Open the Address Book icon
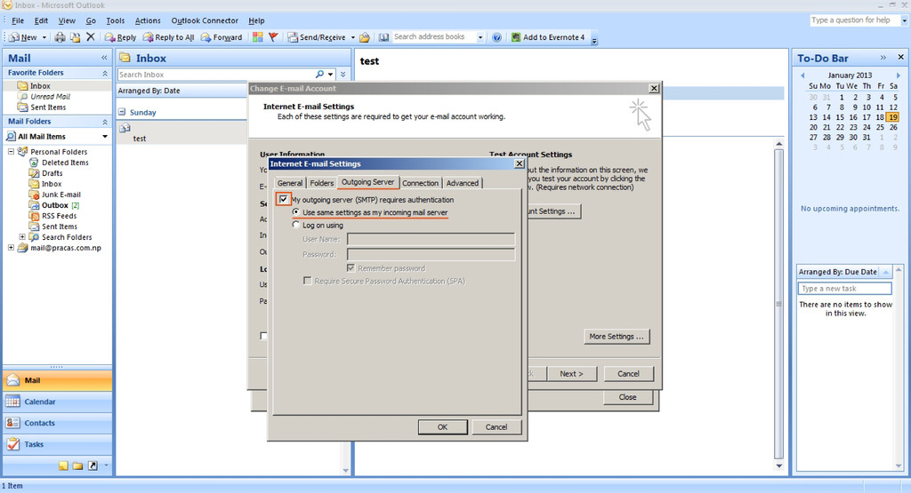The height and width of the screenshot is (493, 911). pyautogui.click(x=383, y=37)
